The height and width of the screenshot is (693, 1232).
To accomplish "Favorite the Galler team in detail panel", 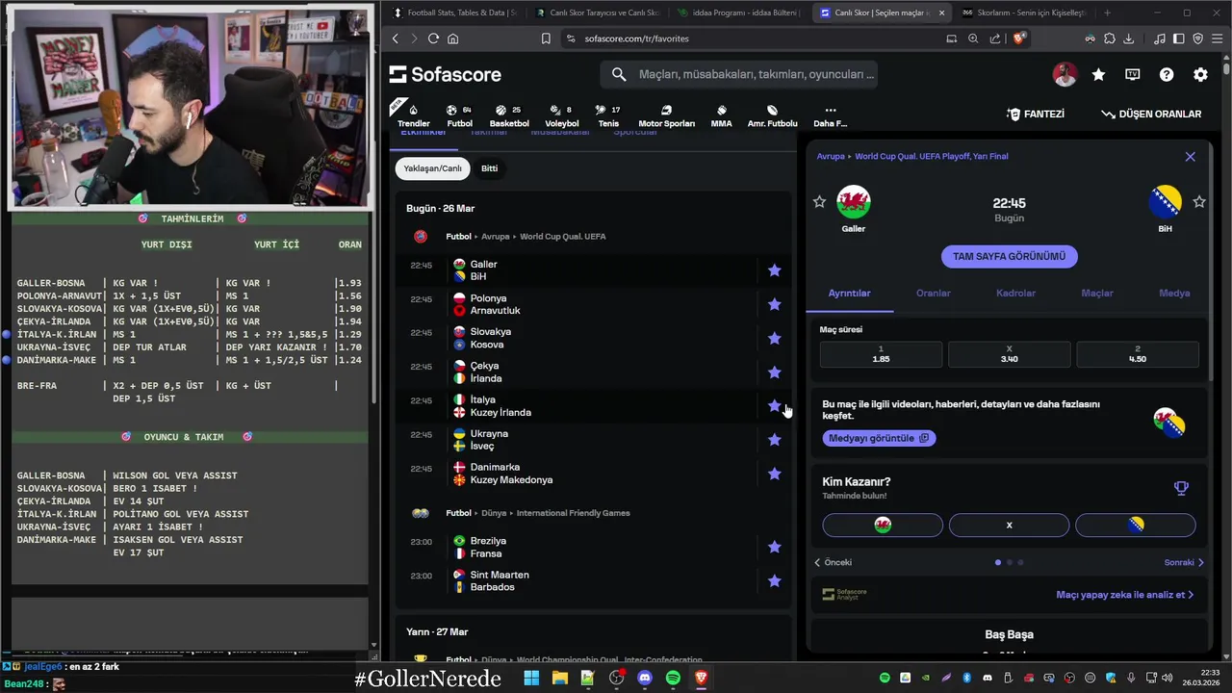I will tap(819, 201).
